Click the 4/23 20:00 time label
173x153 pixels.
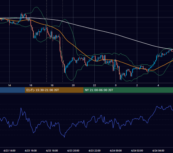[x=73, y=150]
